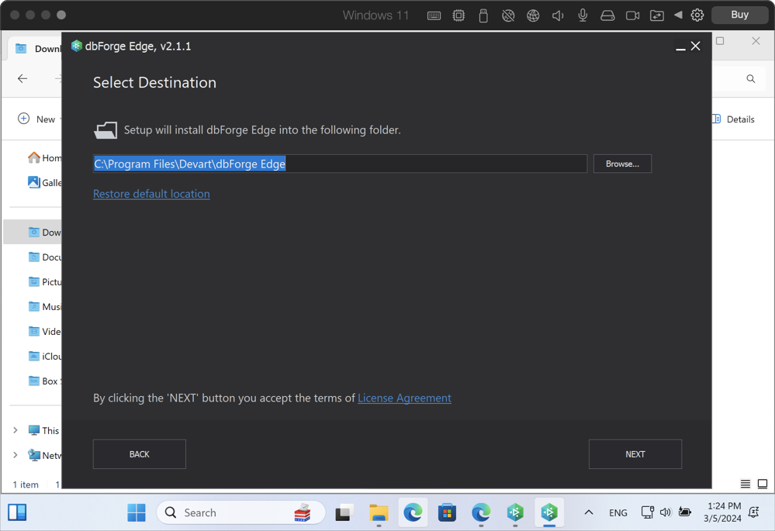Screen dimensions: 775x531
Task: Select Gallery in the File Explorer sidebar
Action: (45, 183)
